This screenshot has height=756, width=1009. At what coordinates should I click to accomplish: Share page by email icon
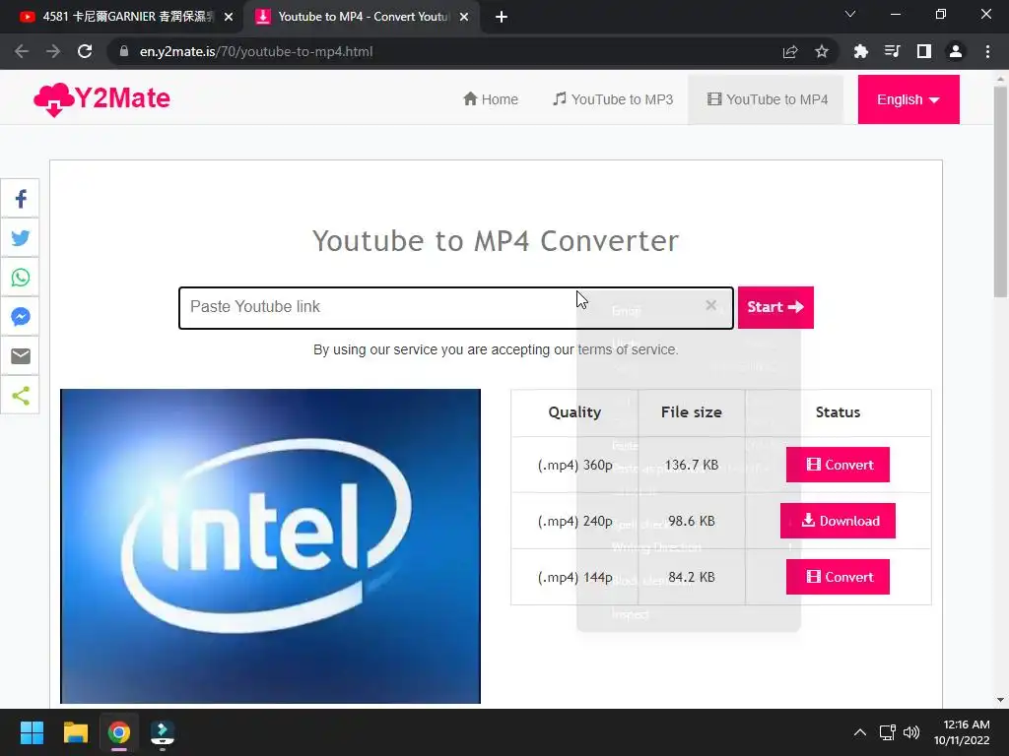click(21, 355)
